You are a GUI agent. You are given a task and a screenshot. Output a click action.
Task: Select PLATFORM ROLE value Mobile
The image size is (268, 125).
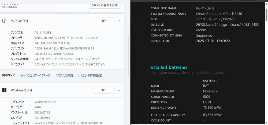tap(201, 30)
